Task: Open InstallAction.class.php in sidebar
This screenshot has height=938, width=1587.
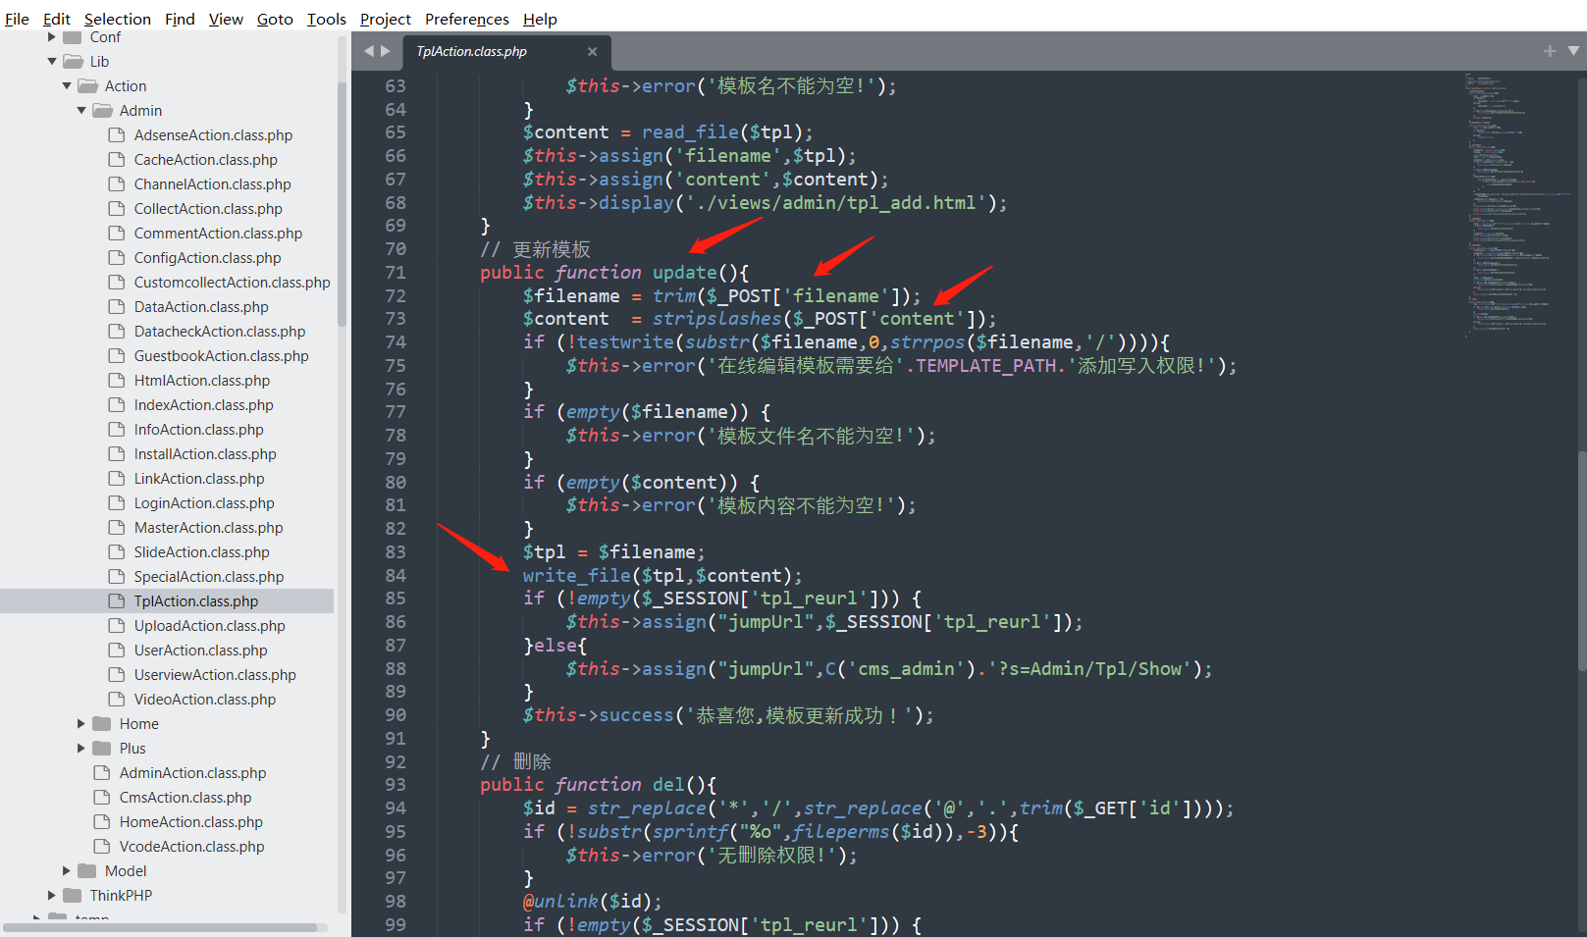Action: click(205, 454)
